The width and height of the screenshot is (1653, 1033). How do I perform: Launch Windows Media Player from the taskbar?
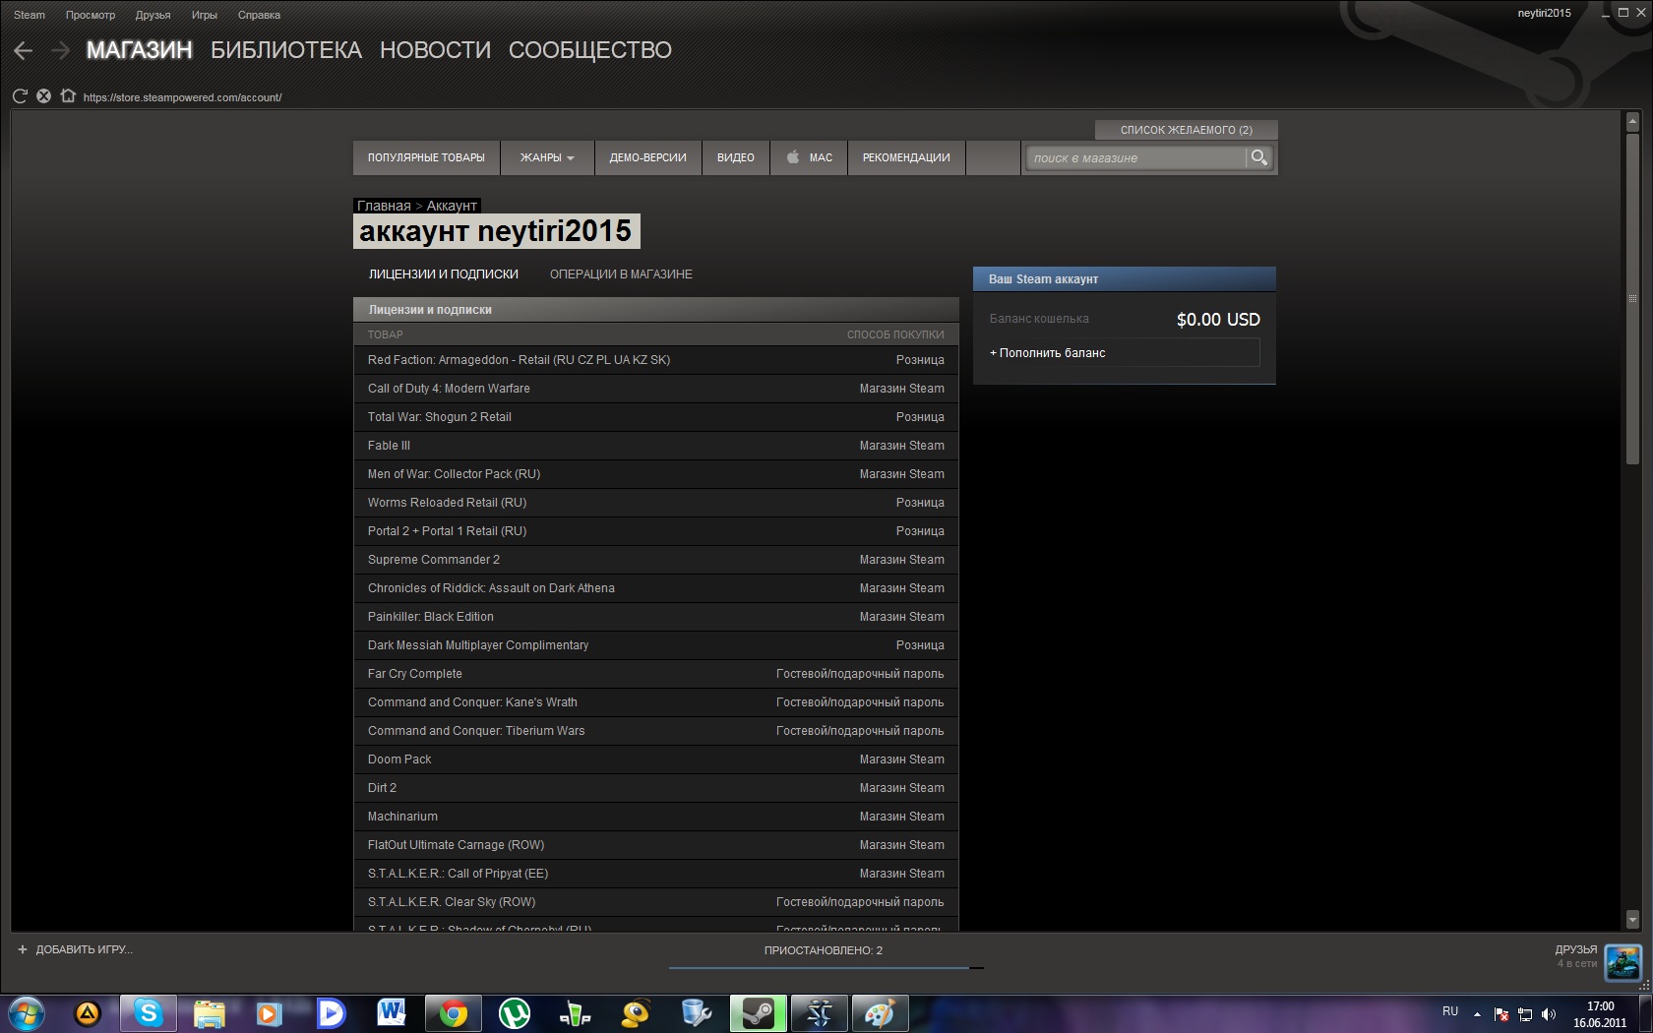pos(270,1013)
